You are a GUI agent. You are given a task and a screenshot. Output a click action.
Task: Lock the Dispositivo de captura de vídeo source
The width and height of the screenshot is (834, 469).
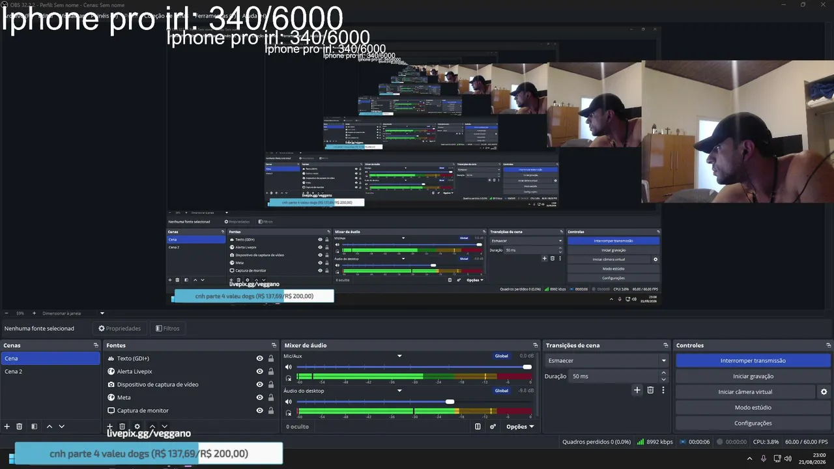pos(271,384)
